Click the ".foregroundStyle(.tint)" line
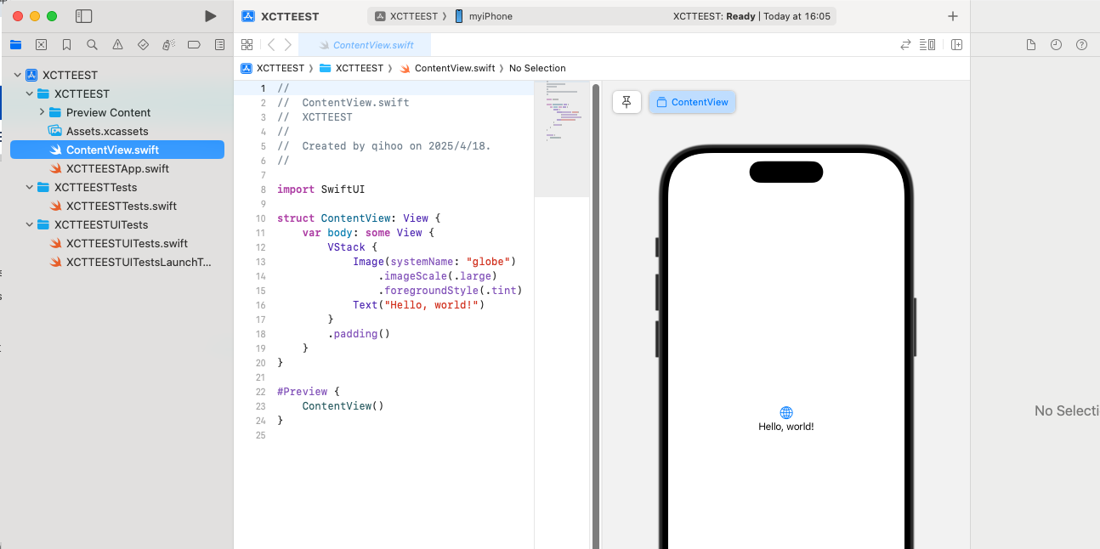The height and width of the screenshot is (549, 1100). coord(450,291)
